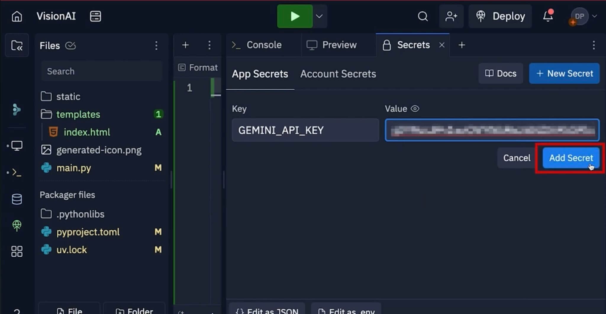The image size is (606, 314).
Task: Collapse the files sidebar panel icon
Action: click(17, 45)
